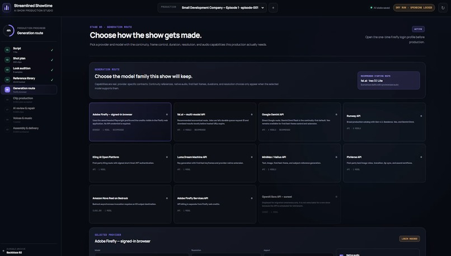The height and width of the screenshot is (256, 451).
Task: Add a new production with plus button
Action: tap(273, 8)
